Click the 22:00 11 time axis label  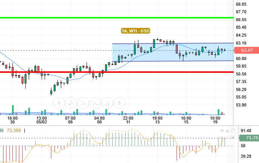128,120
